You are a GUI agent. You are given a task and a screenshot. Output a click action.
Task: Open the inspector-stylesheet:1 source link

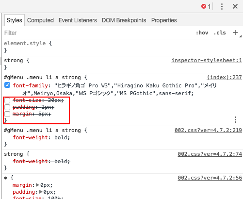pyautogui.click(x=207, y=60)
